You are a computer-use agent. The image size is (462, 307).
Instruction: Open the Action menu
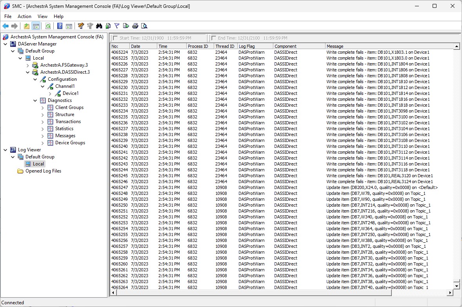point(24,16)
